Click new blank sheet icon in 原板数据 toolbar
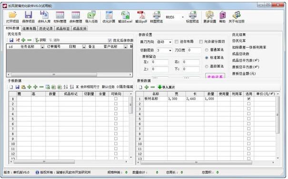This screenshot has width=288, height=179. [x=140, y=87]
